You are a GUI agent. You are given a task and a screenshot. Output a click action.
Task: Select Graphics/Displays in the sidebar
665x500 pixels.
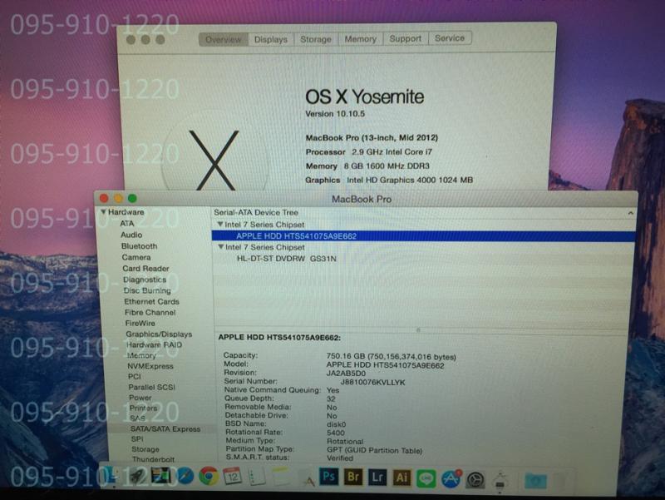(x=158, y=334)
